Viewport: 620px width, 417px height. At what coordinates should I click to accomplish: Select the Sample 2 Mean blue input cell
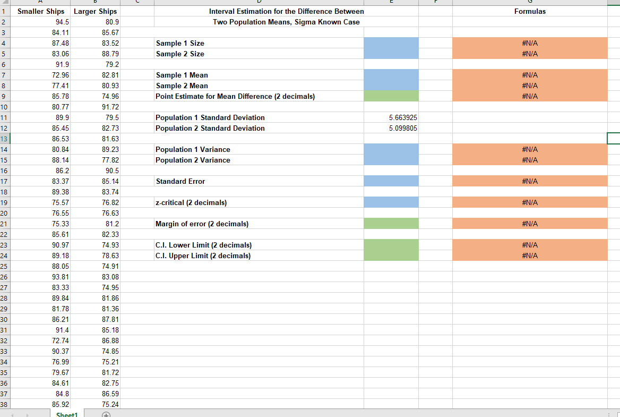pos(391,86)
